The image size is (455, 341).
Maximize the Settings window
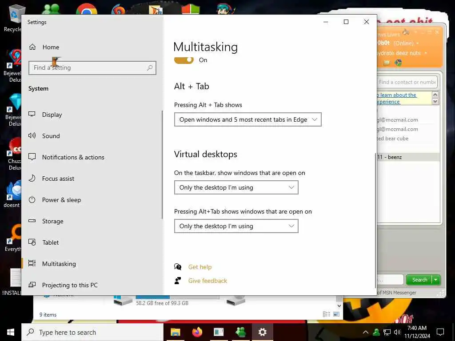point(346,22)
